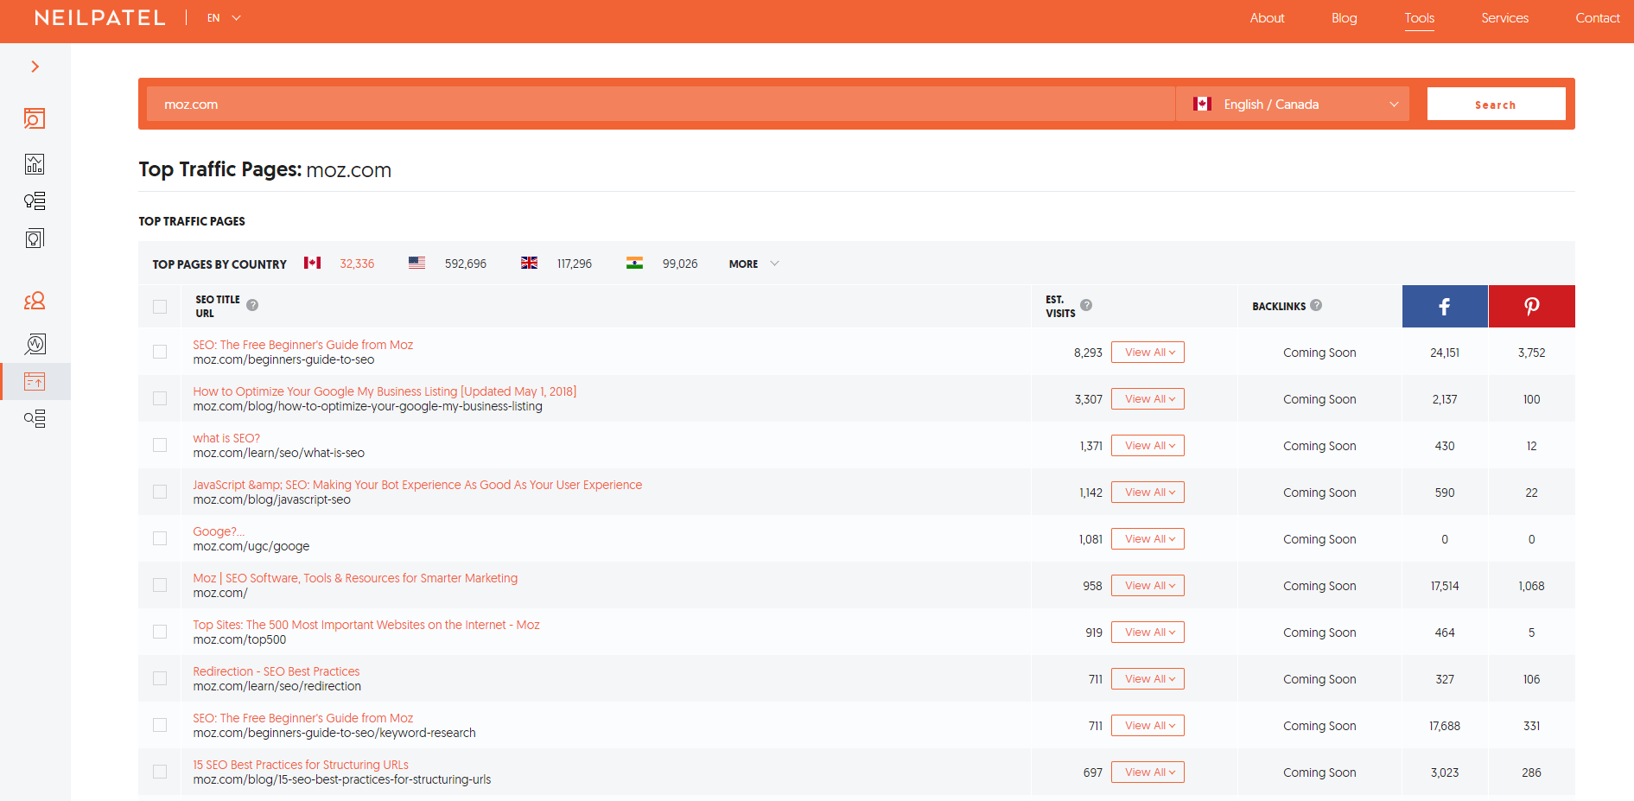Open the help icon next to Est. Visits
This screenshot has height=801, width=1634.
click(1086, 305)
